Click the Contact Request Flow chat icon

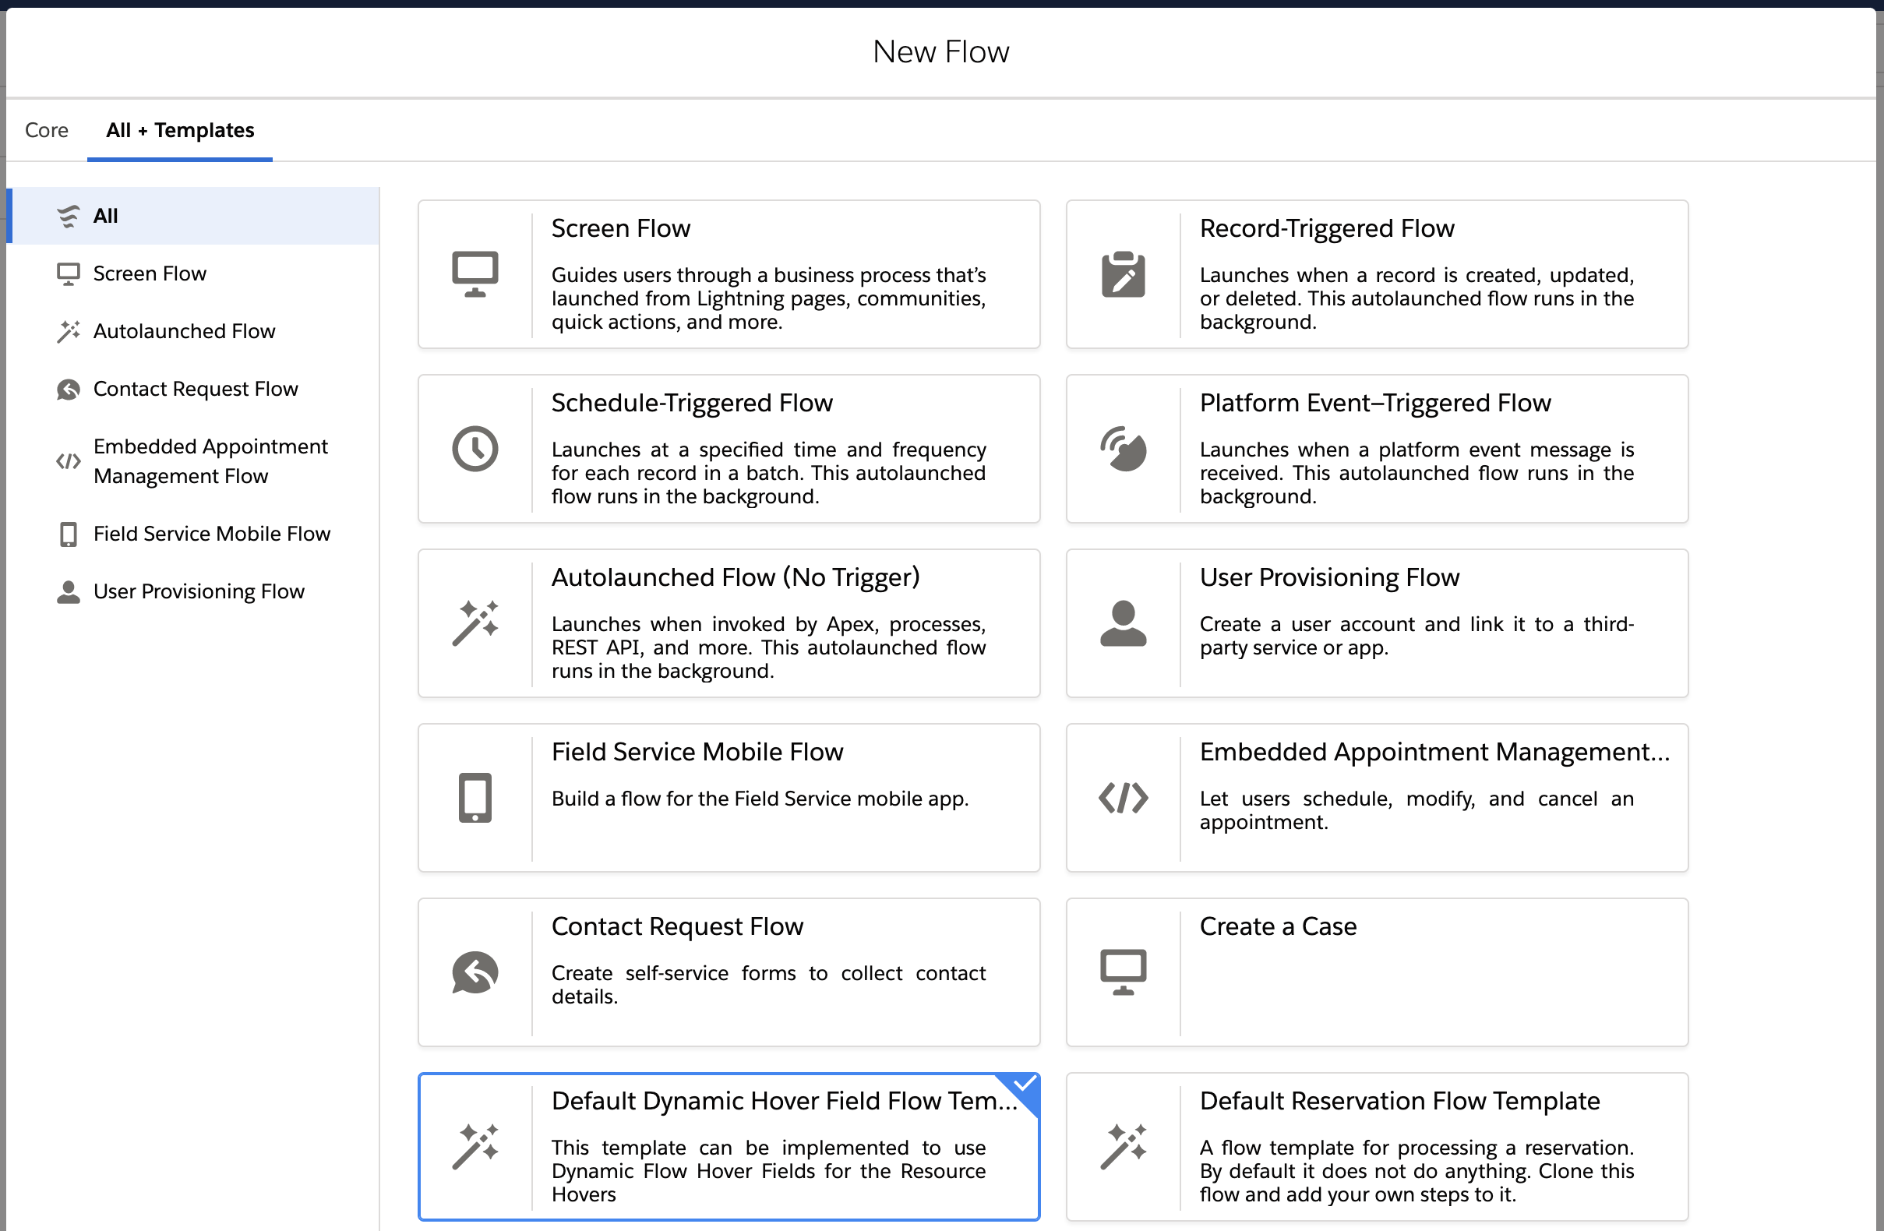(x=475, y=972)
